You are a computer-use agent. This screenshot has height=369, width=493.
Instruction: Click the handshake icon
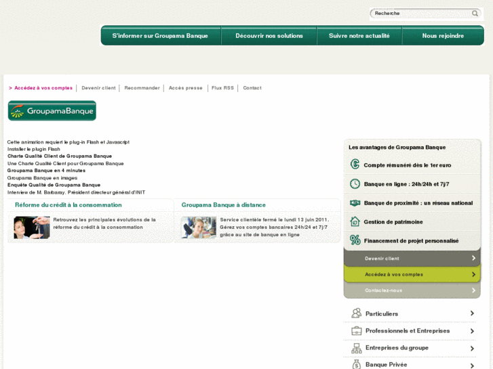point(355,203)
